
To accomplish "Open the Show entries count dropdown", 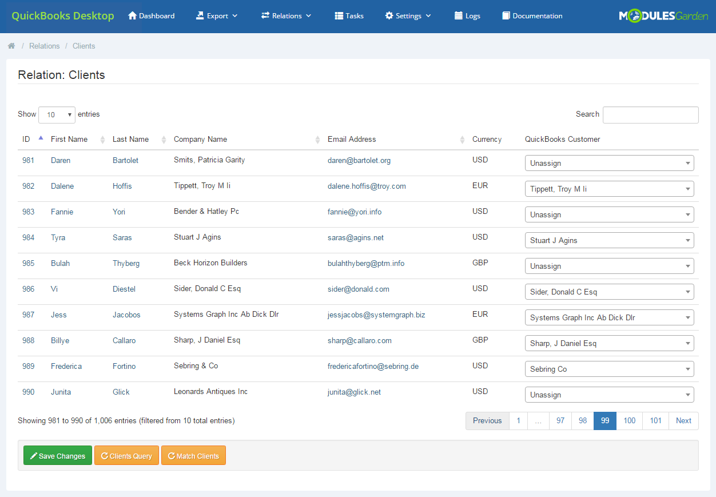I will tap(57, 114).
